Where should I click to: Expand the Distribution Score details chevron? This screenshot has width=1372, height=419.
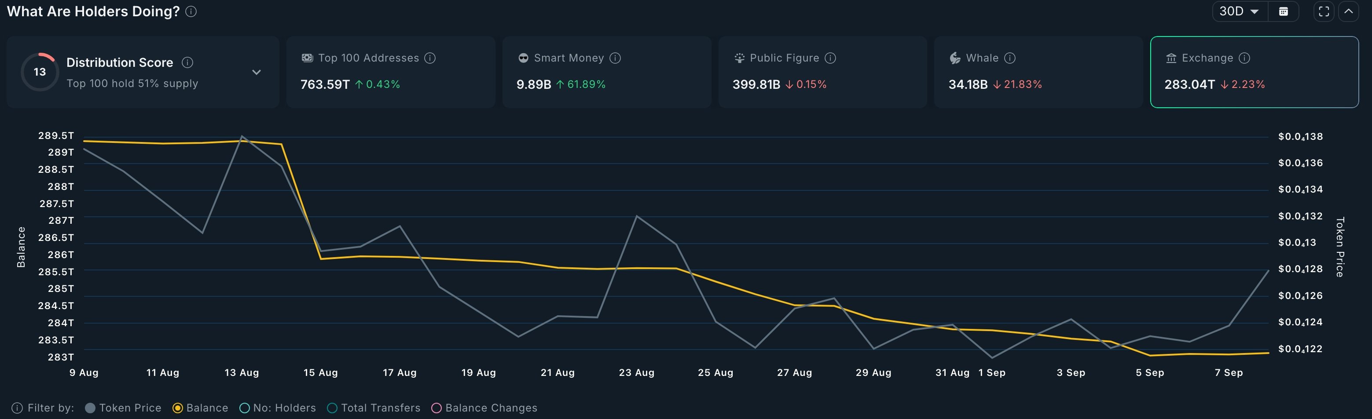[256, 71]
